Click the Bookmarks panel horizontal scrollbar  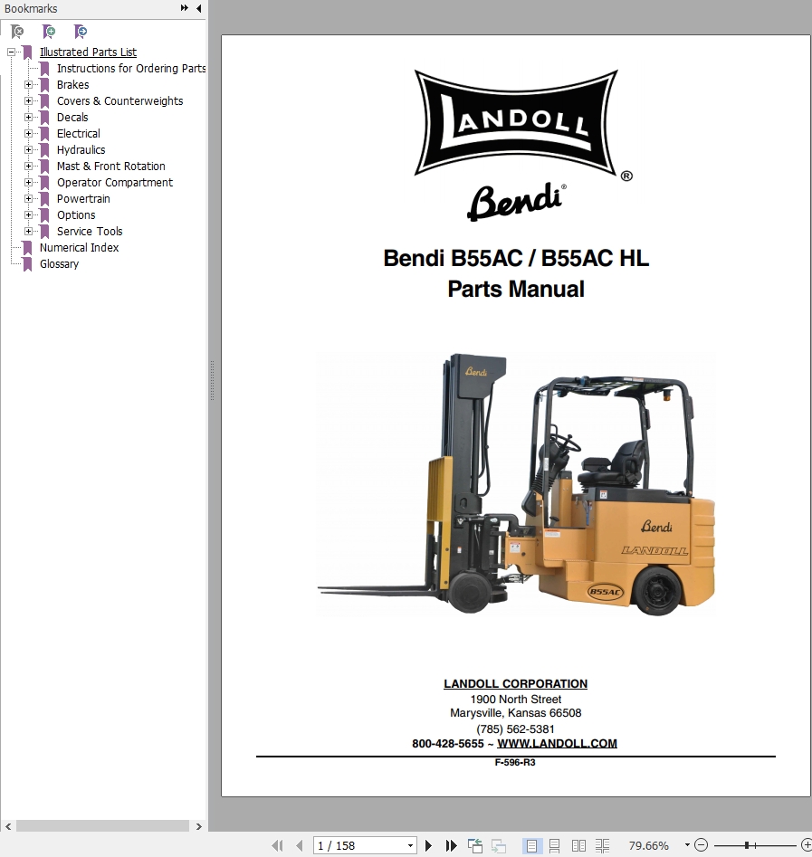click(x=102, y=826)
